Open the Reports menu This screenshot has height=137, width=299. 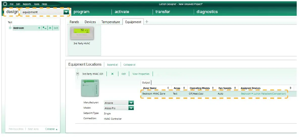coord(27,4)
